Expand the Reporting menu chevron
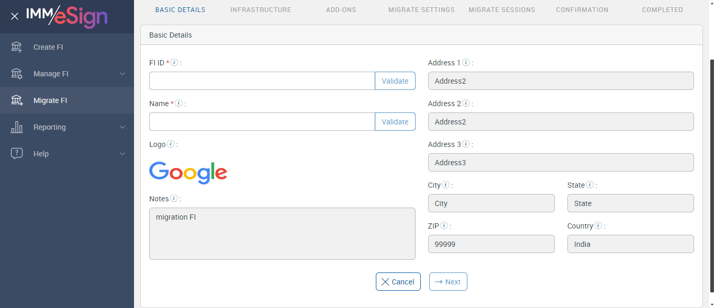The image size is (715, 308). (x=122, y=127)
